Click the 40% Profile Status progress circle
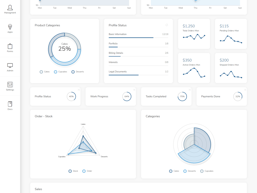 [x=71, y=97]
